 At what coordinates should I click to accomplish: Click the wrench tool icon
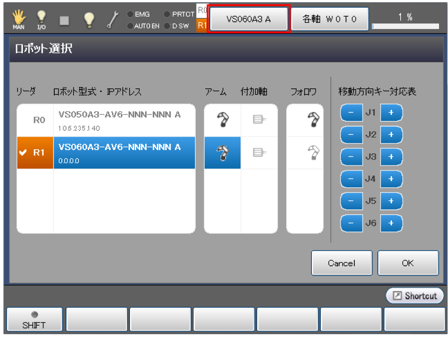tap(112, 20)
